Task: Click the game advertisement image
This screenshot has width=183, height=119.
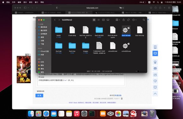Action: point(24,69)
